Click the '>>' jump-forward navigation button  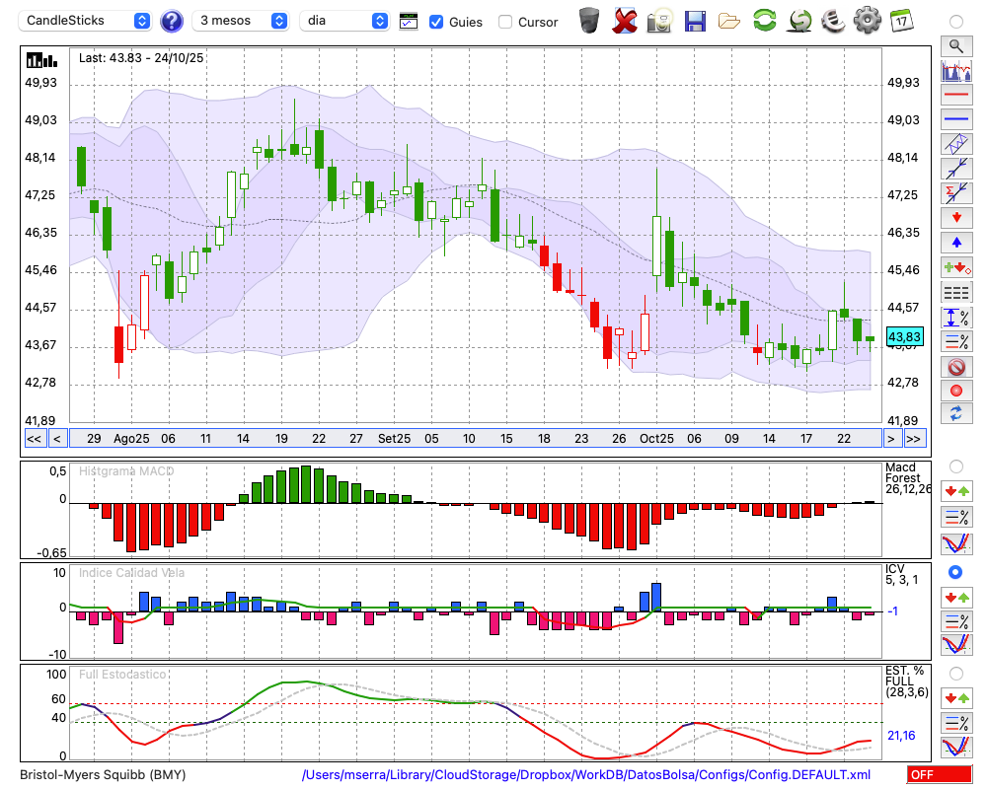[x=914, y=439]
